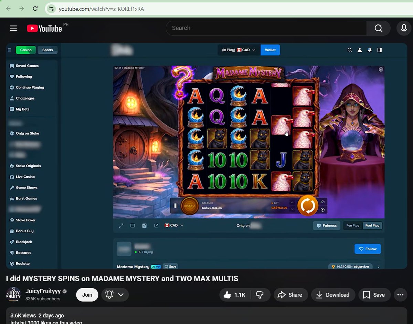413x324 pixels.
Task: Open notification bell subscription dropdown
Action: 115,295
